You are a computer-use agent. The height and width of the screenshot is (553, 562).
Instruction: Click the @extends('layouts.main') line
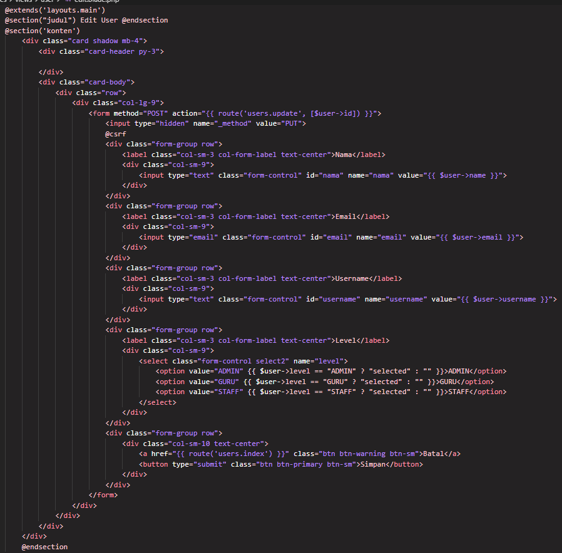tap(55, 10)
